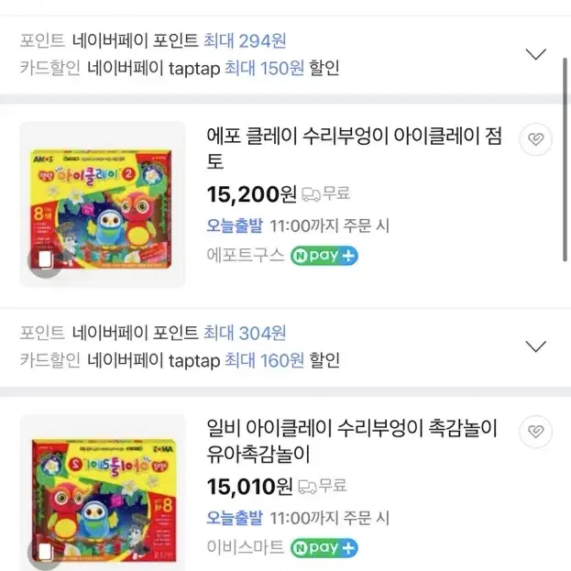Click free shipping truck icon beside 15,010원

pos(307,487)
